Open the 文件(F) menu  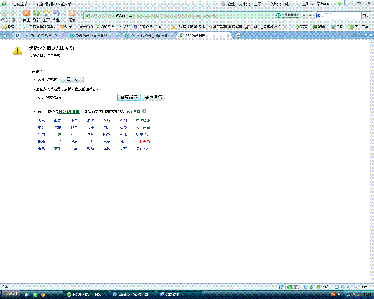coord(244,4)
